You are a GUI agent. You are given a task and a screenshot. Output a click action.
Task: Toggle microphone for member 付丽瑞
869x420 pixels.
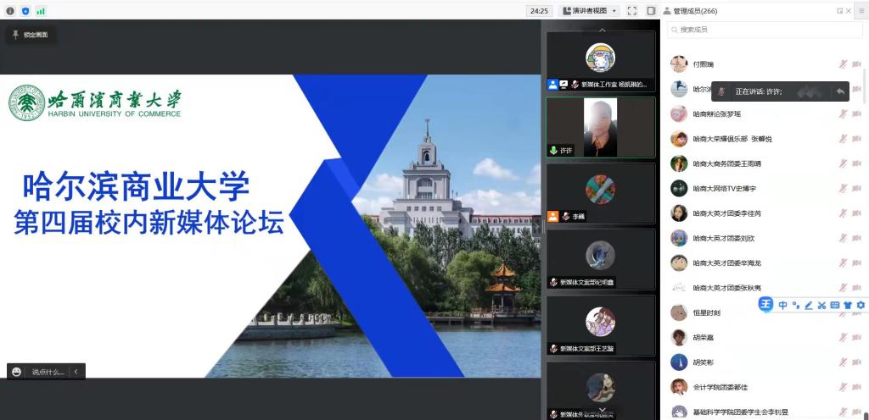(x=843, y=64)
